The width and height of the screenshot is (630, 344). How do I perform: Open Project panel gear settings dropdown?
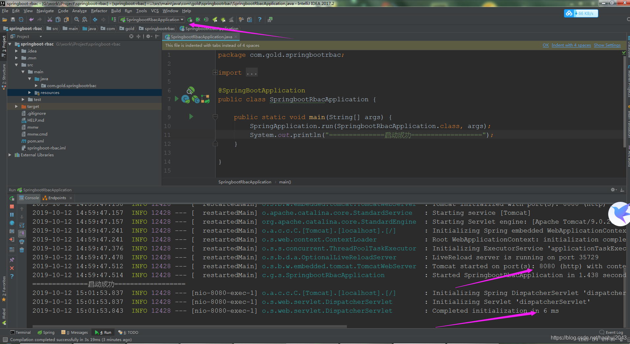point(149,37)
